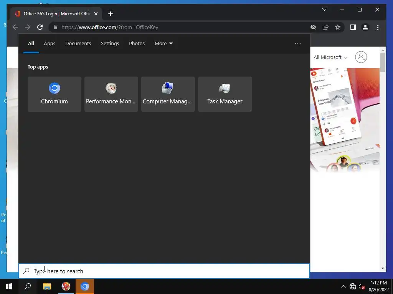This screenshot has height=294, width=393.
Task: Show hidden system tray icons
Action: pyautogui.click(x=343, y=286)
